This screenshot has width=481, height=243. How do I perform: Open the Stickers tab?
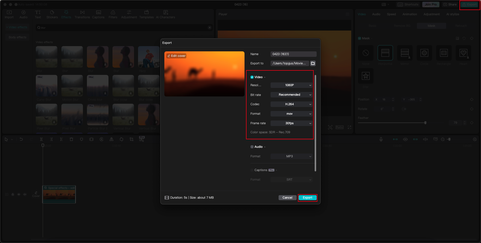pyautogui.click(x=52, y=15)
